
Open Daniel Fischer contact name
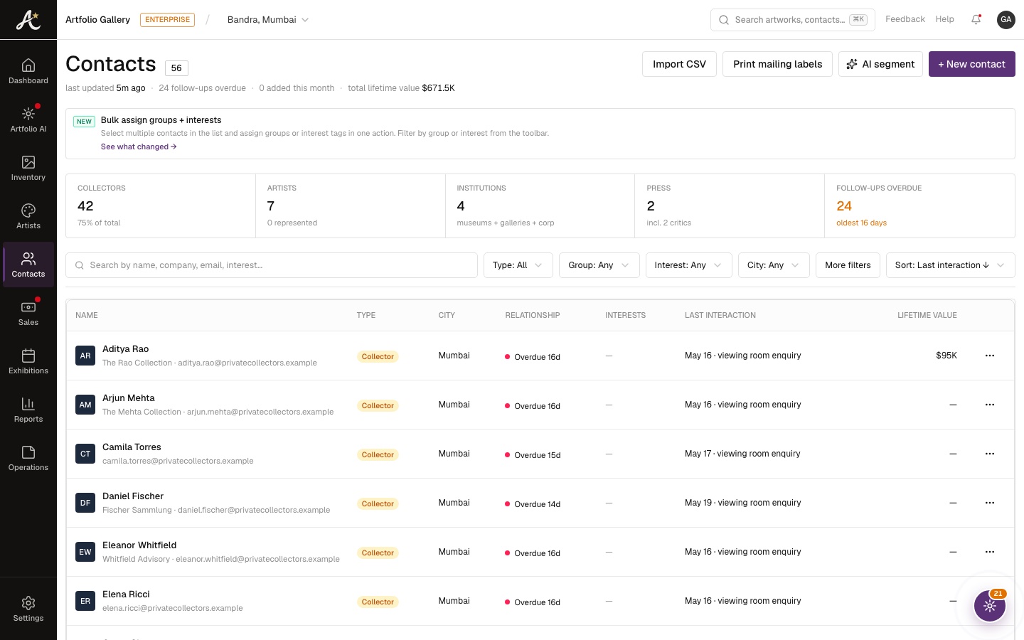pos(133,496)
